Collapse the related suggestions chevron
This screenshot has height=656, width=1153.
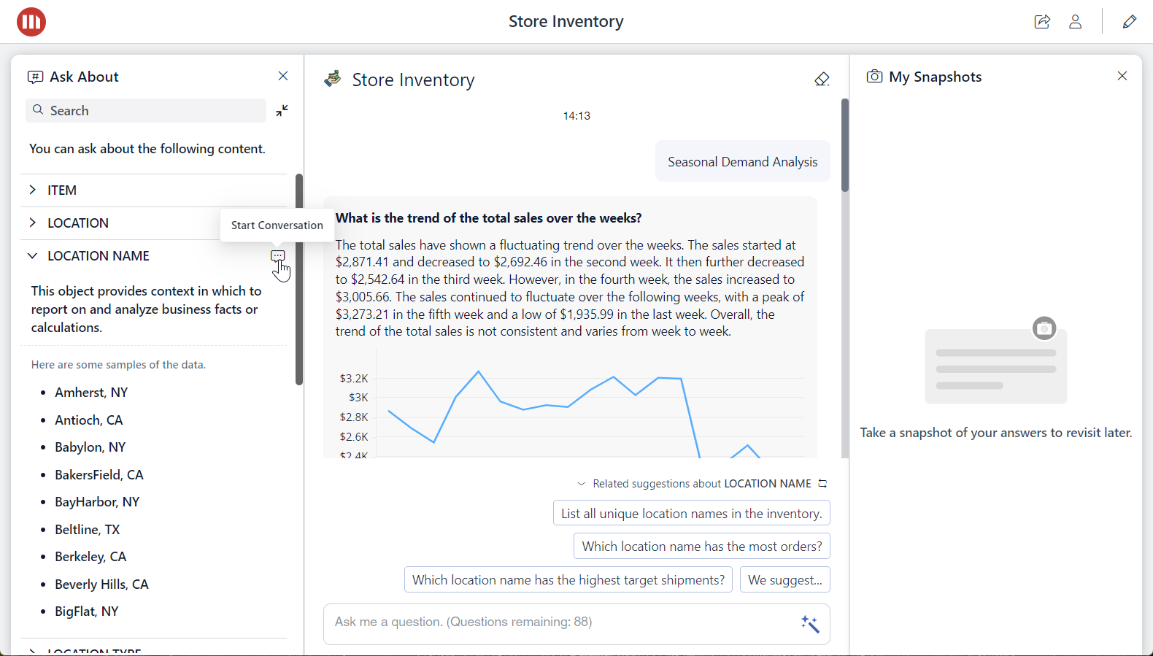click(582, 484)
